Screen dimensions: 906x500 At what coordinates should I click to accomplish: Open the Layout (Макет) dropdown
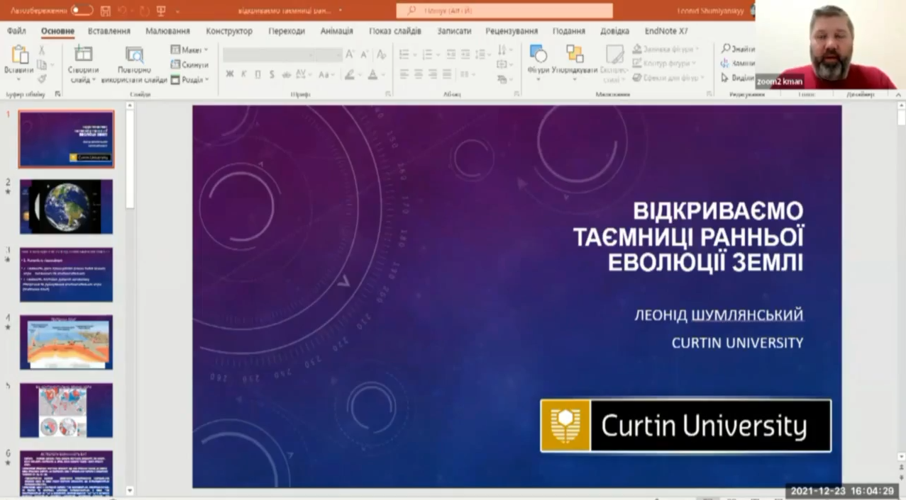[189, 50]
